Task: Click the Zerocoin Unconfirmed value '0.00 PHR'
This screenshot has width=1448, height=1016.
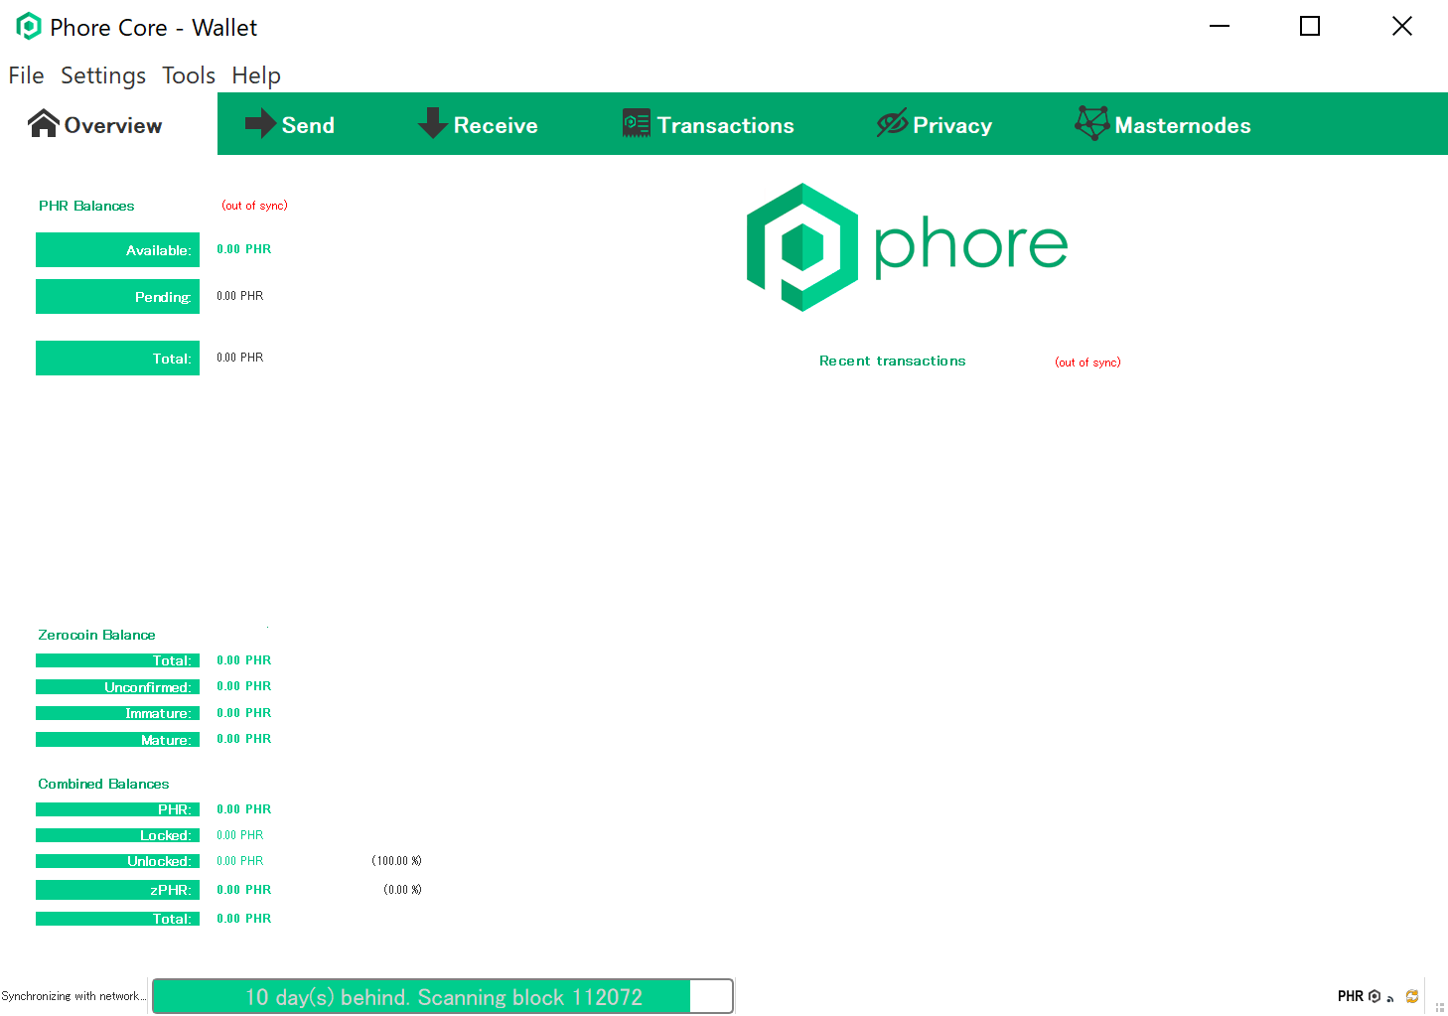Action: 244,686
